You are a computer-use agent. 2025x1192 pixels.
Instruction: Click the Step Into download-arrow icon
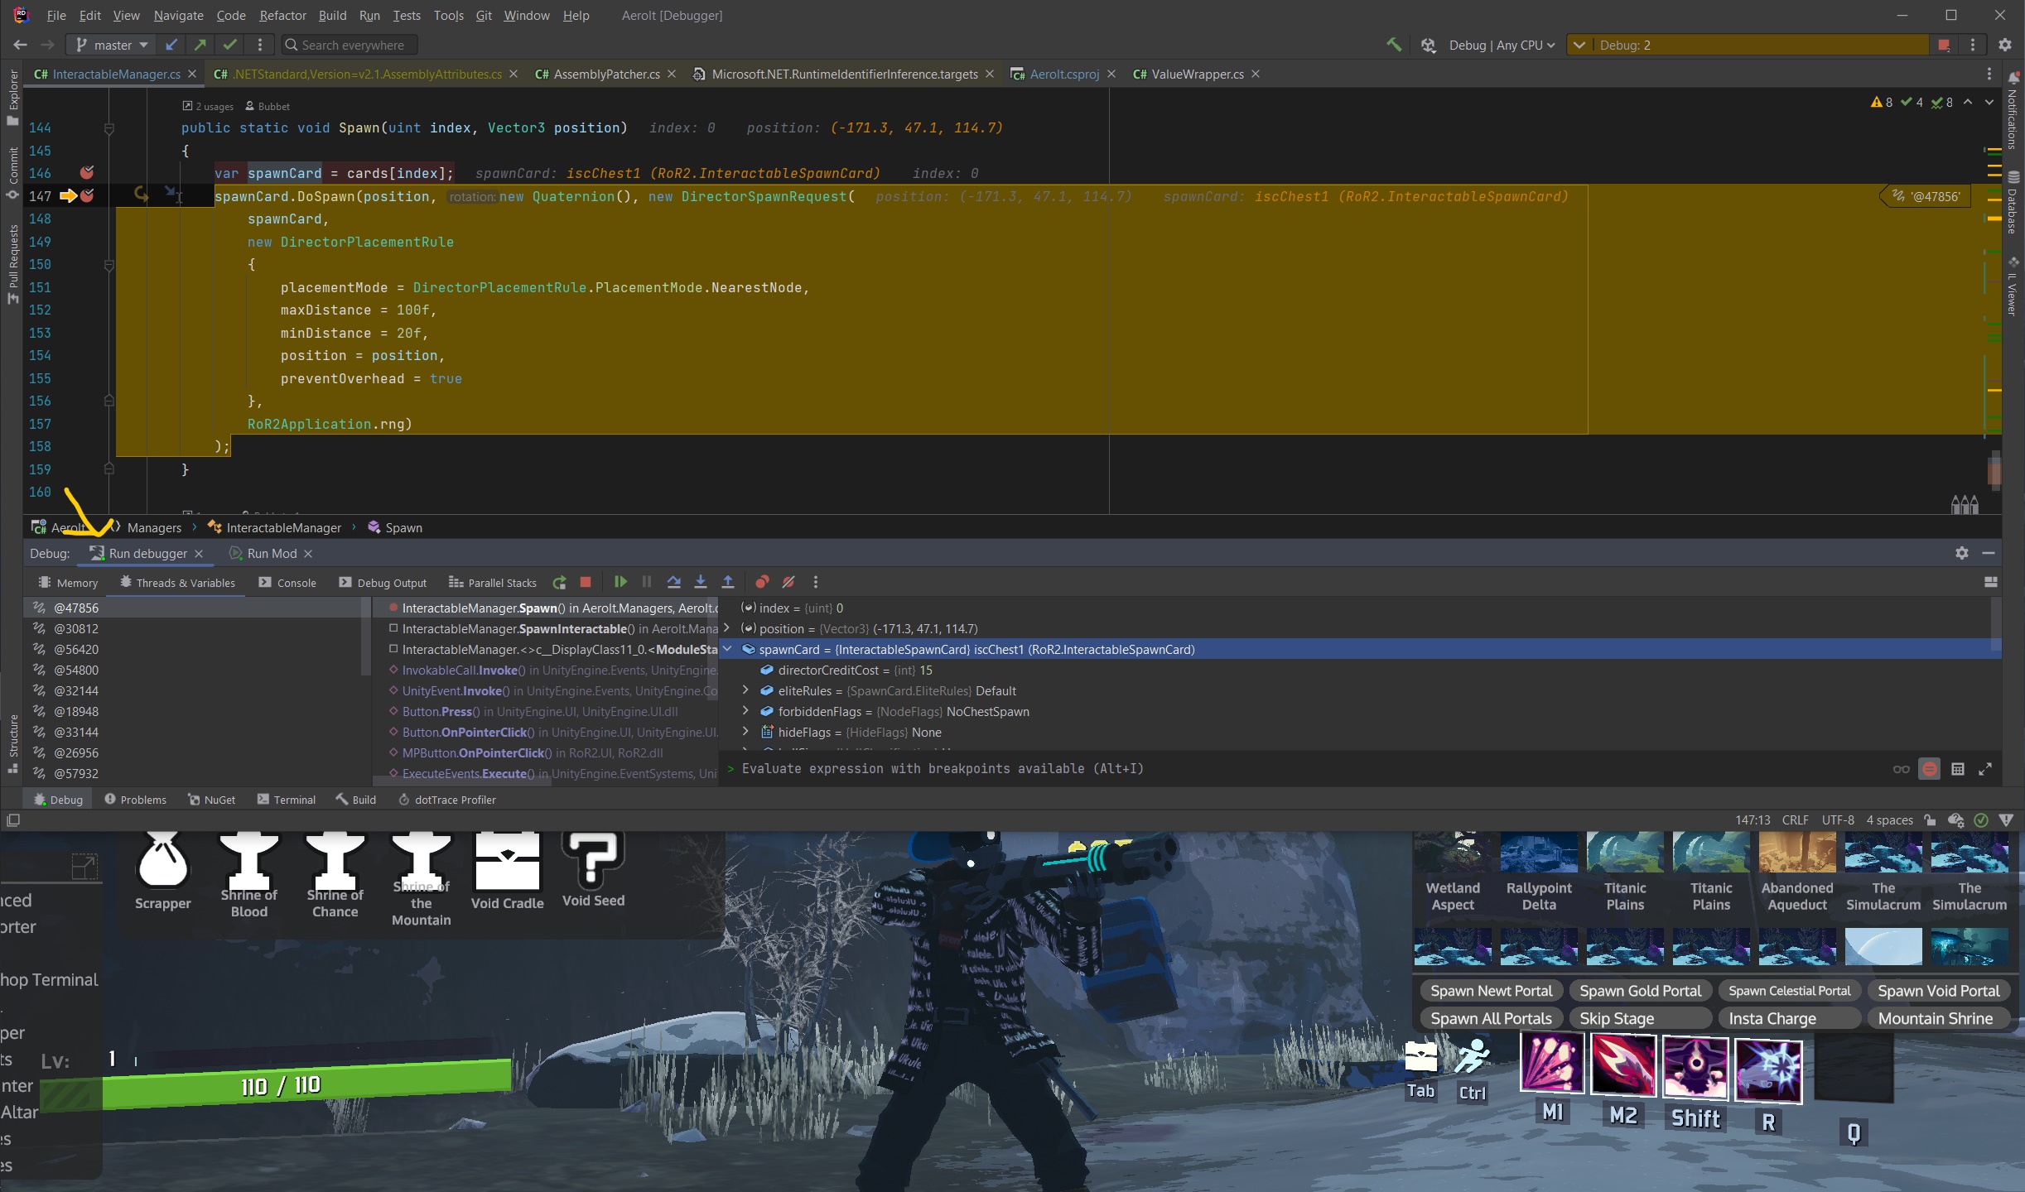[701, 582]
